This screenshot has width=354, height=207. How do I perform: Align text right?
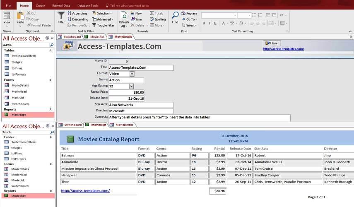tap(263, 23)
